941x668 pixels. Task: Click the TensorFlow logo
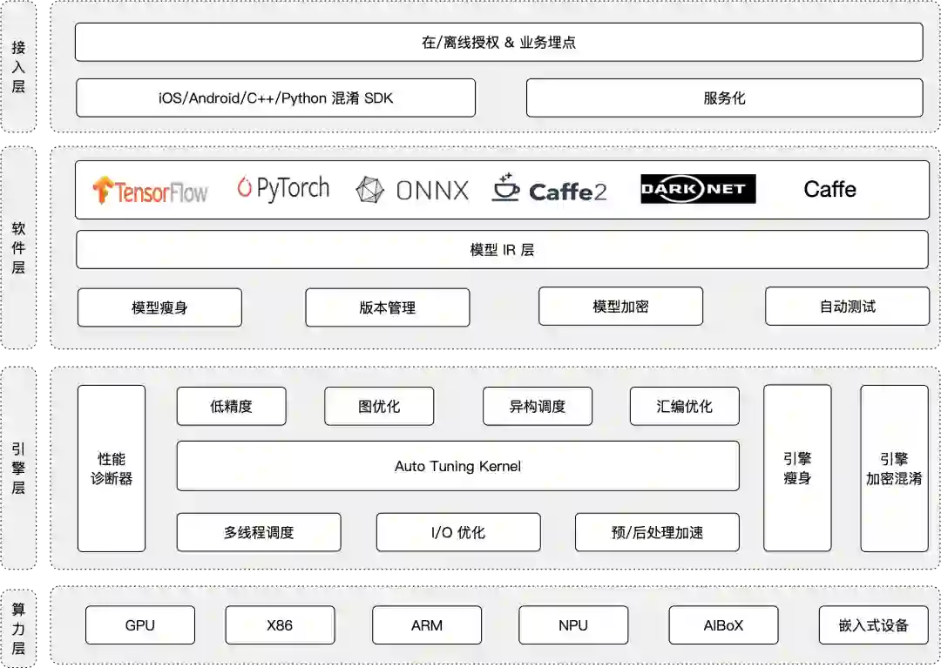(150, 190)
